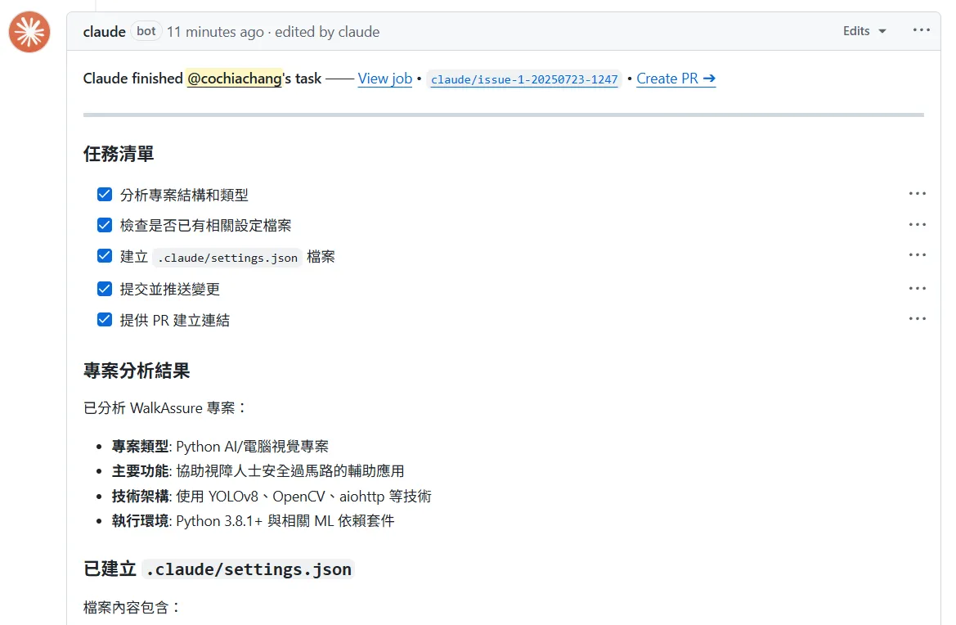Select the 專案分析結果 heading
This screenshot has height=625, width=956.
[x=137, y=371]
